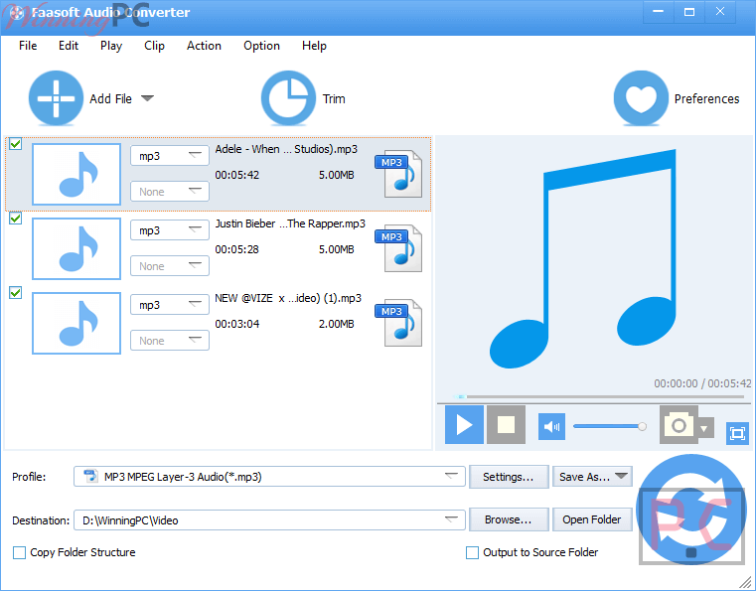
Task: Adjust the volume slider handle
Action: (642, 426)
